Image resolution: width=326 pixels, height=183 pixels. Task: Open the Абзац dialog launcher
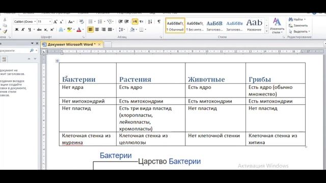tap(161, 37)
